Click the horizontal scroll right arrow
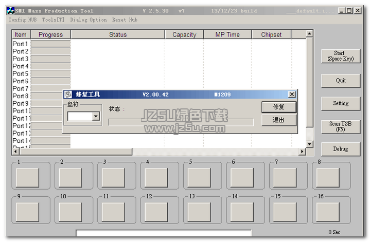The image size is (370, 242). click(x=302, y=152)
